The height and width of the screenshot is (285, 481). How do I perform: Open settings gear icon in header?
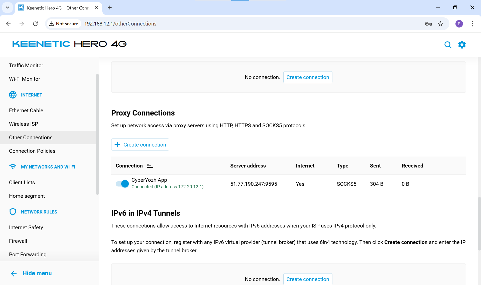[462, 45]
